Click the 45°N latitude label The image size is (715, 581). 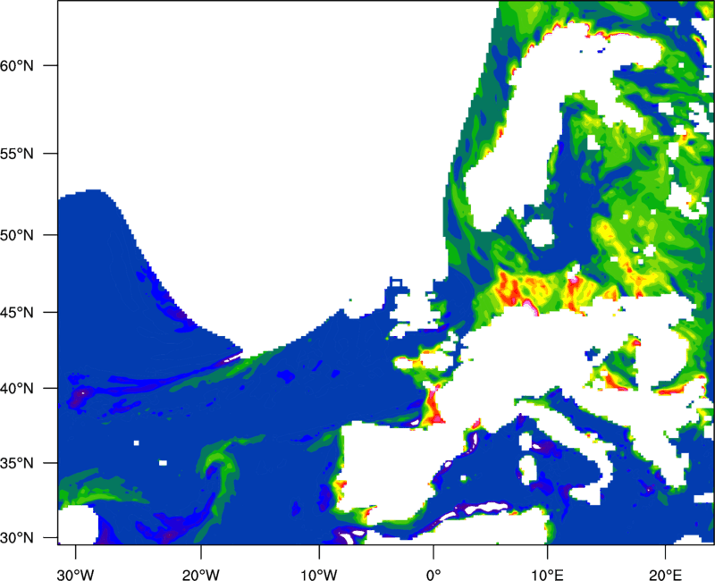[17, 313]
